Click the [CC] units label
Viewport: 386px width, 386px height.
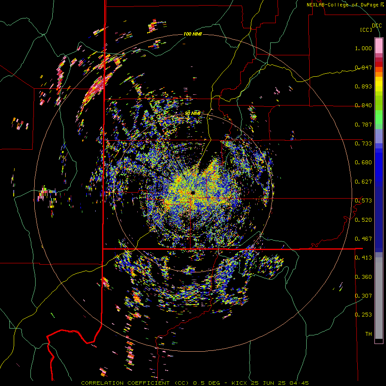(366, 30)
